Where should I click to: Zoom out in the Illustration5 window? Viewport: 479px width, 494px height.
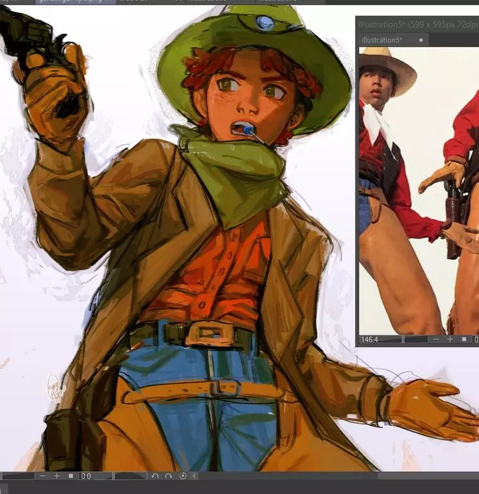435,340
